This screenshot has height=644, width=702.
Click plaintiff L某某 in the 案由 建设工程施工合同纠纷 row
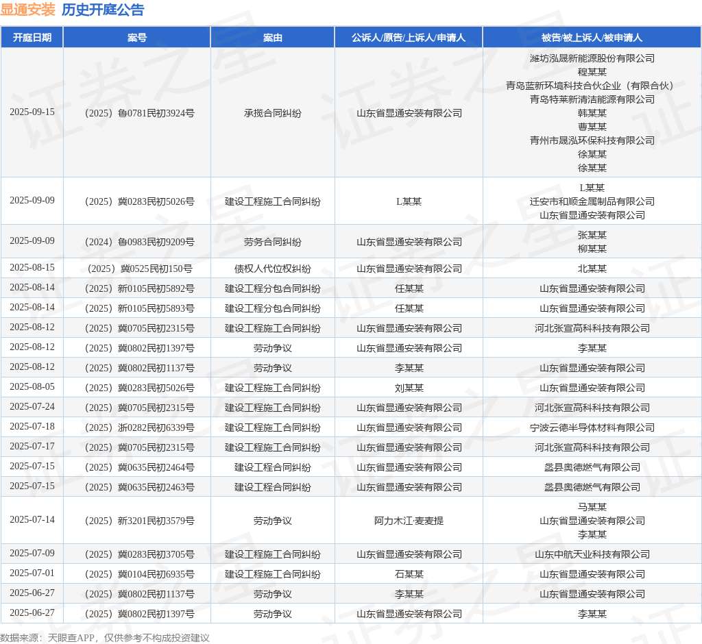tap(409, 201)
